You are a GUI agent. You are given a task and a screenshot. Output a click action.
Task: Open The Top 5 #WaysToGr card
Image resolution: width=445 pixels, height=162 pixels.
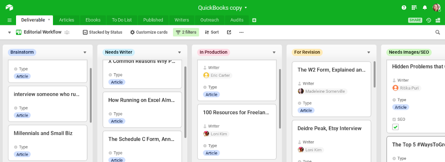pyautogui.click(x=416, y=149)
